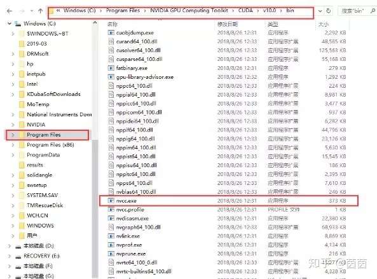Select 'CUDA' breadcrumb segment
This screenshot has width=377, height=279.
click(245, 11)
